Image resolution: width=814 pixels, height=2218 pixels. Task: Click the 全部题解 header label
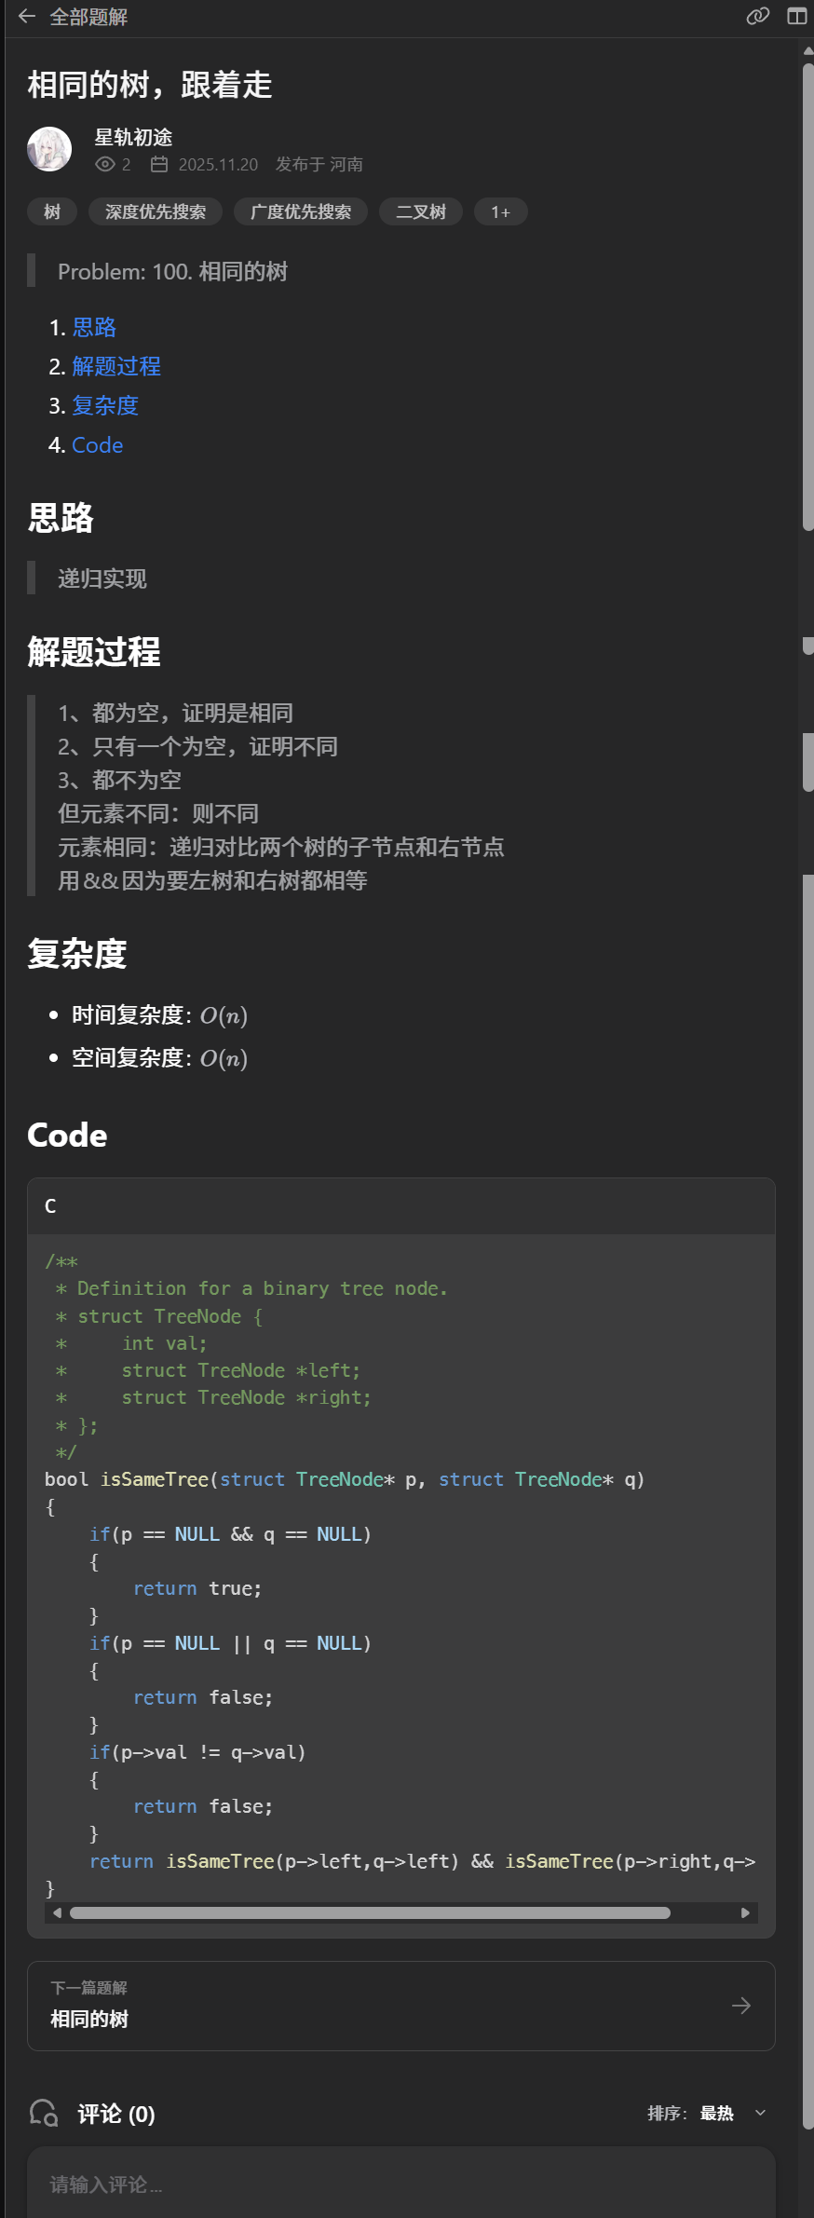click(x=89, y=16)
